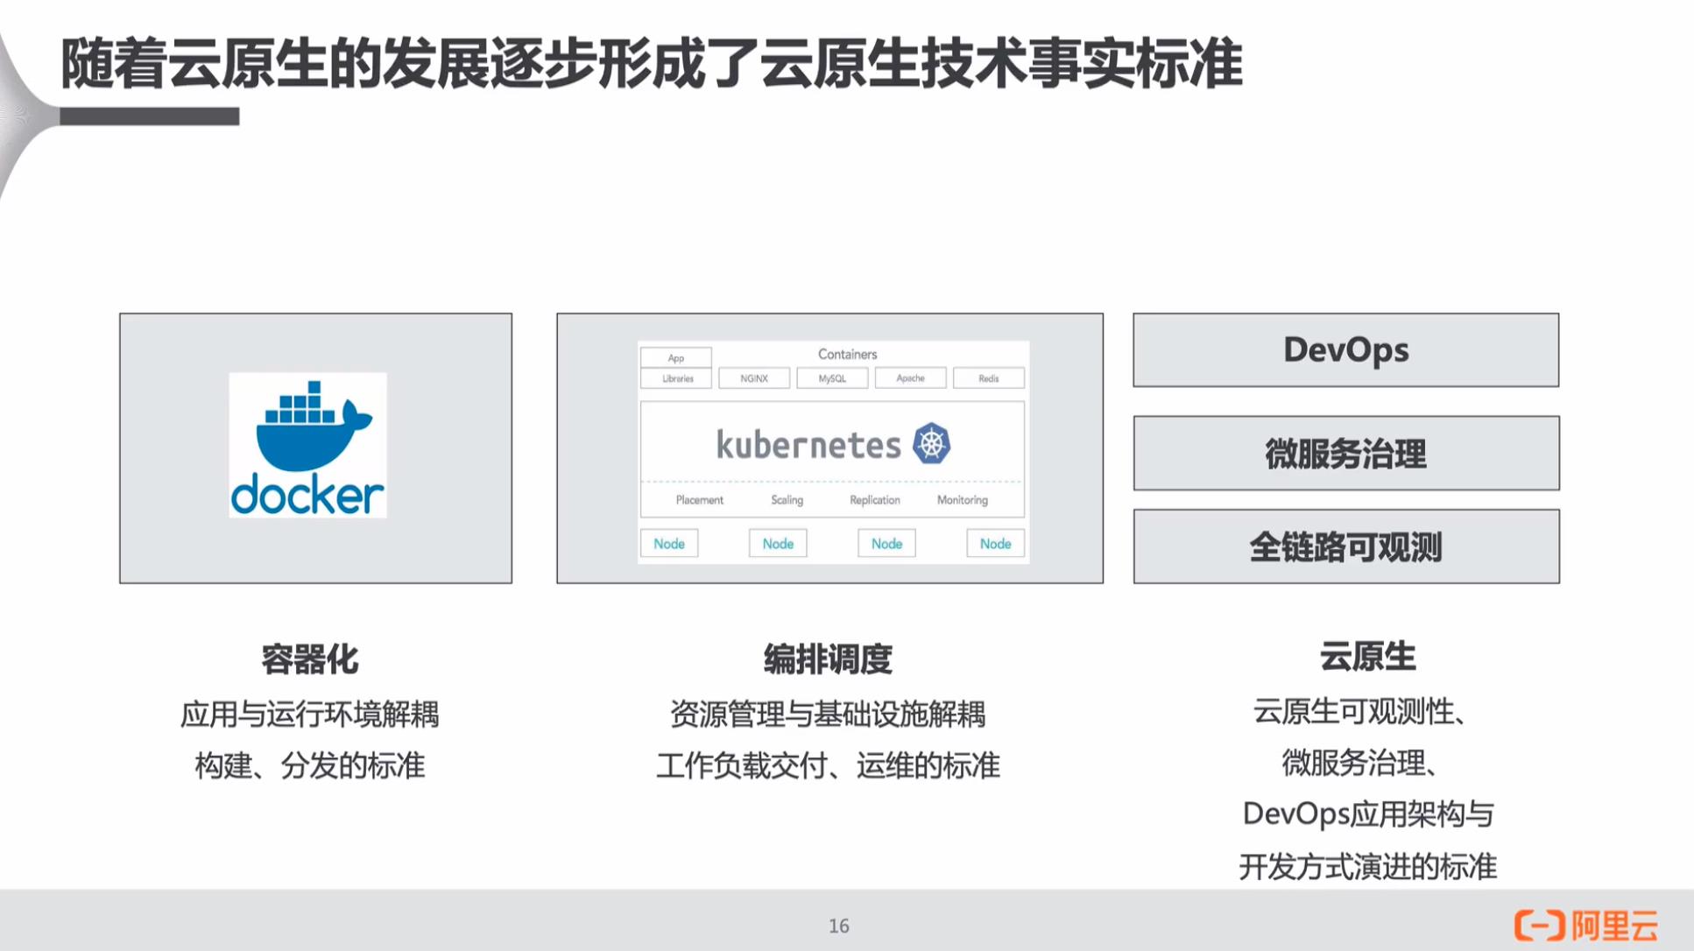This screenshot has width=1694, height=951.
Task: Click the slide title 随着云原生的发展
Action: 651,63
